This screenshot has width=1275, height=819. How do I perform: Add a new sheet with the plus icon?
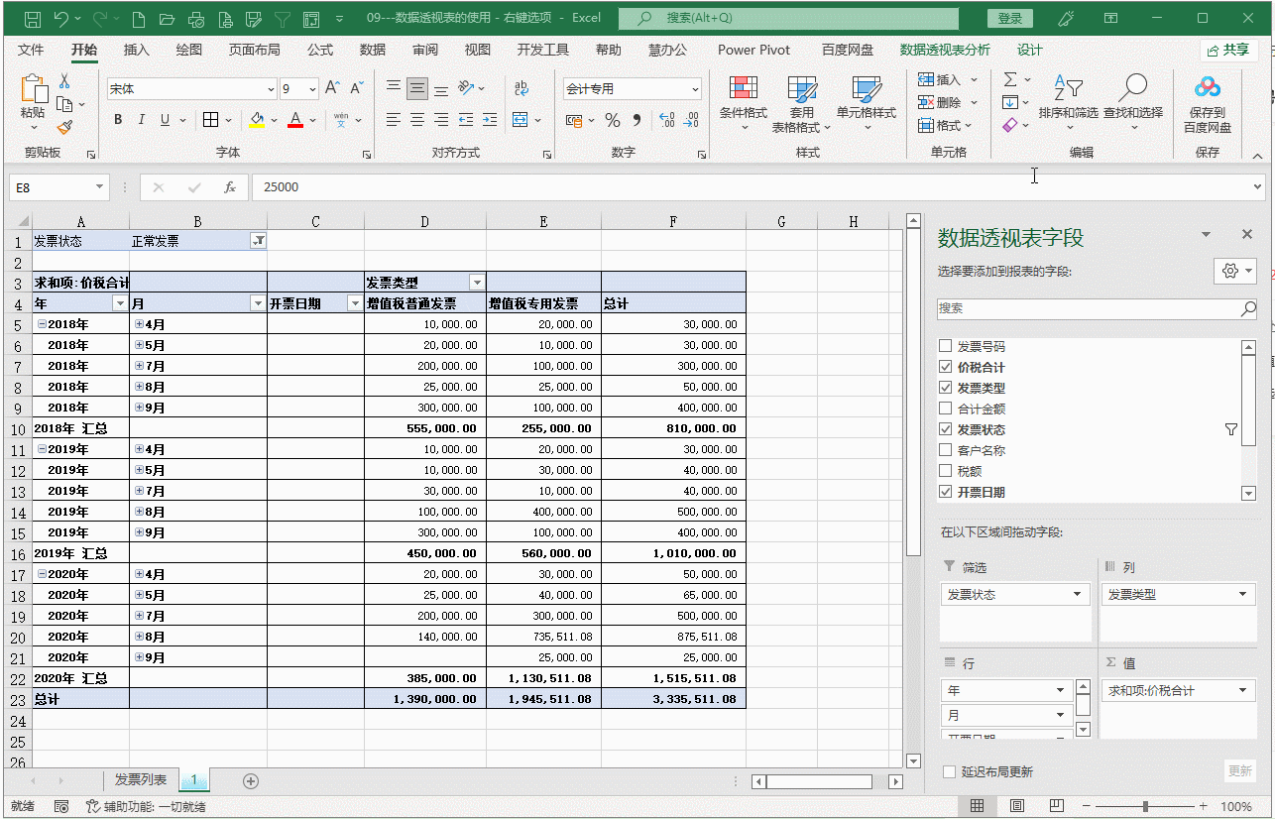[x=251, y=781]
